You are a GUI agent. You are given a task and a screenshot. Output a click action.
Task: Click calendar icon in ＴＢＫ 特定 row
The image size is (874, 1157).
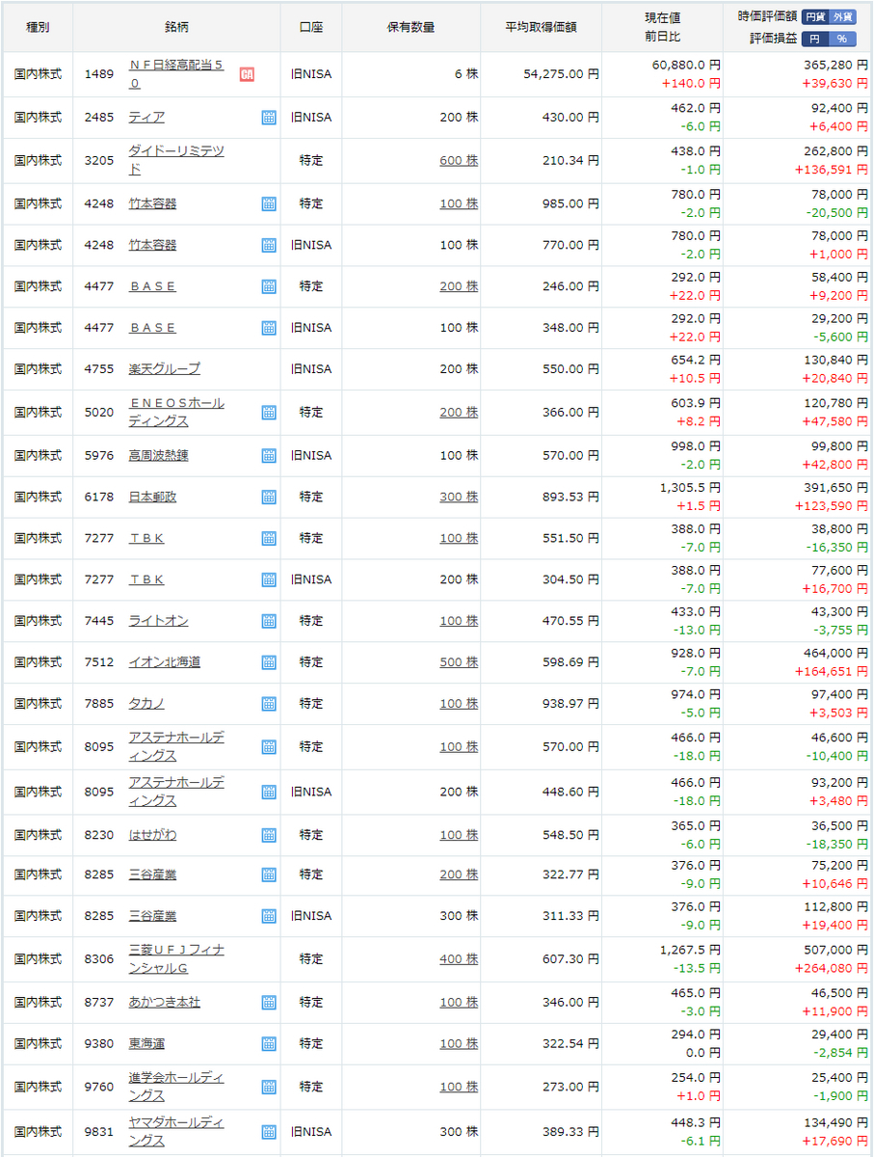pyautogui.click(x=269, y=538)
